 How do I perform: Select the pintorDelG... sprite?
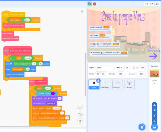[x=106, y=84]
